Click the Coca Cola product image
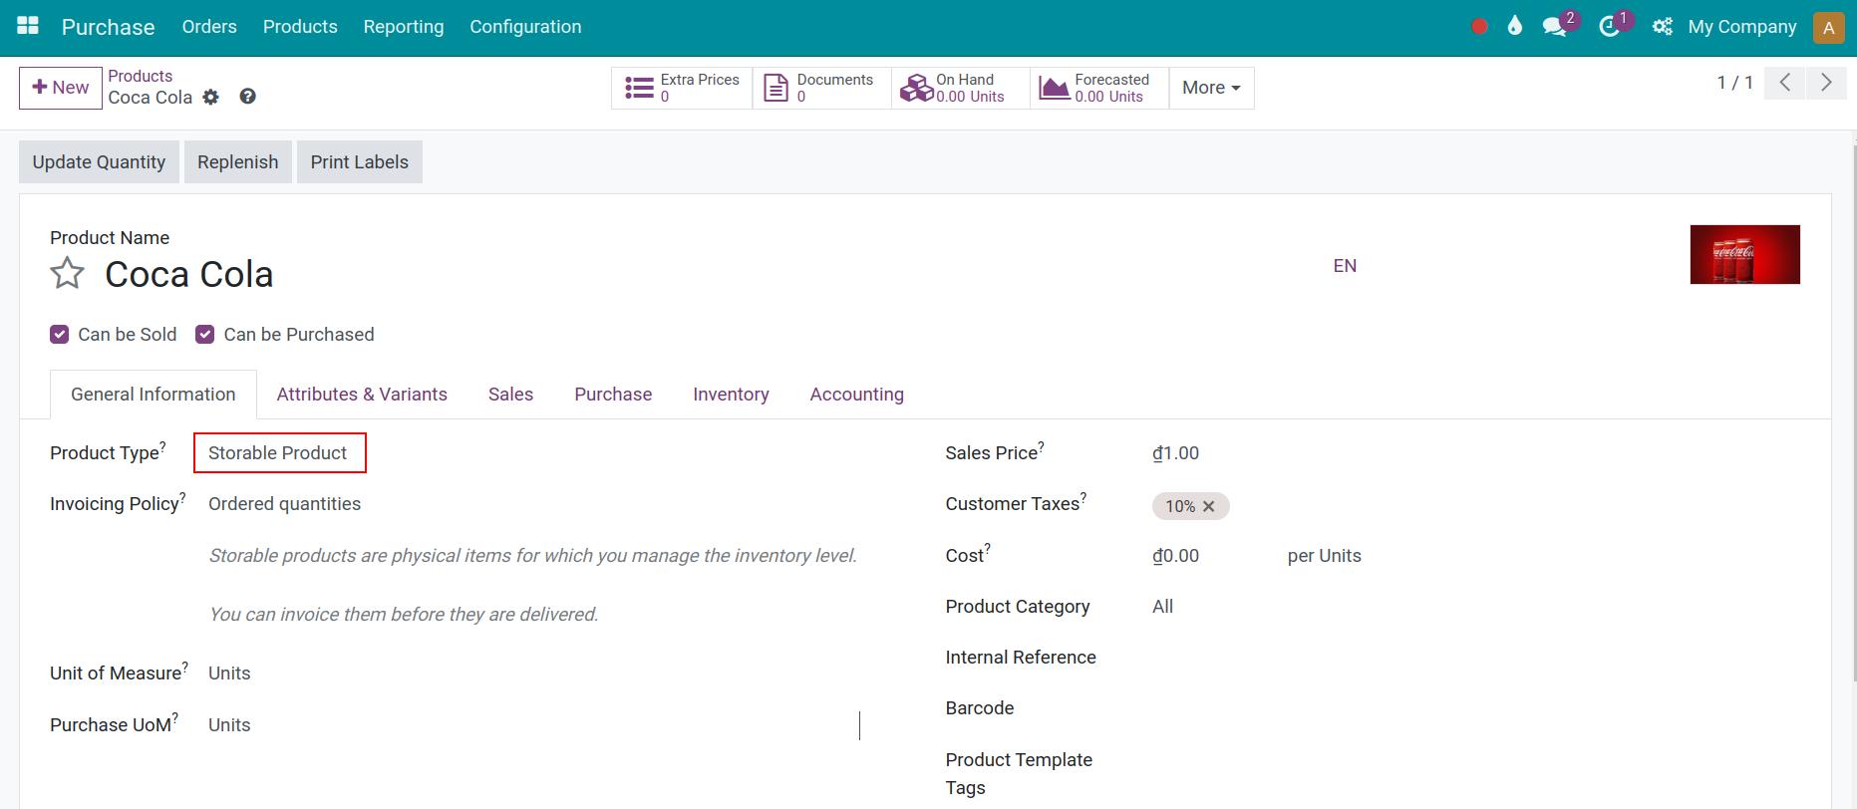Image resolution: width=1857 pixels, height=809 pixels. tap(1744, 254)
